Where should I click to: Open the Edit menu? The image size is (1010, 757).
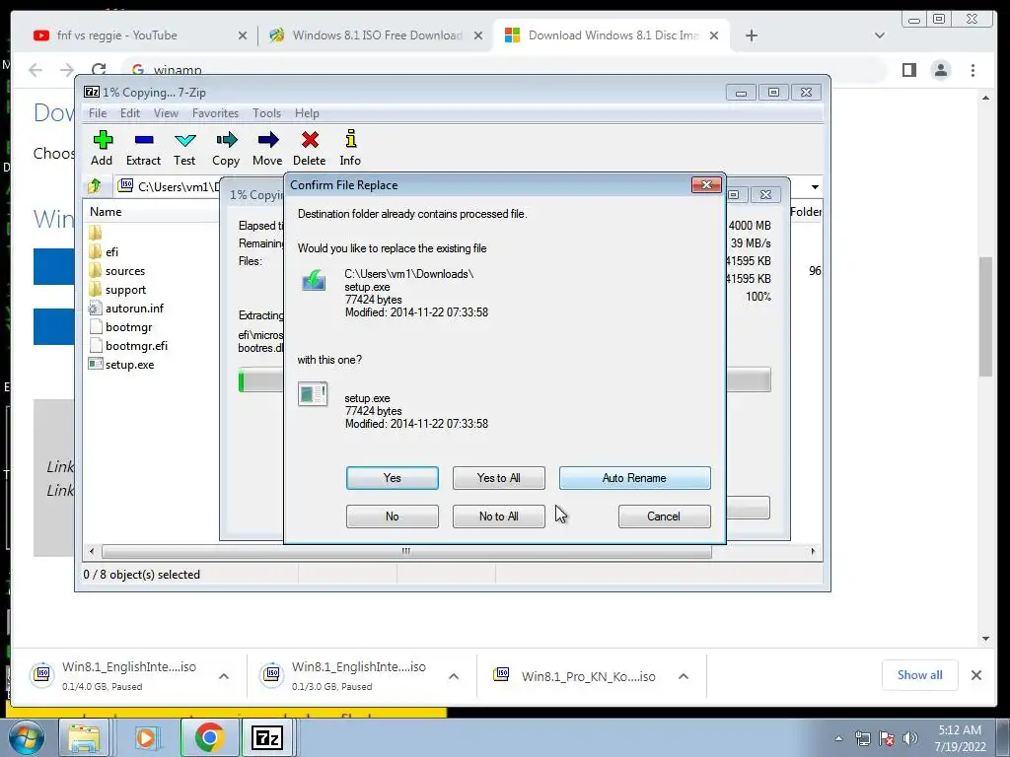(x=130, y=113)
